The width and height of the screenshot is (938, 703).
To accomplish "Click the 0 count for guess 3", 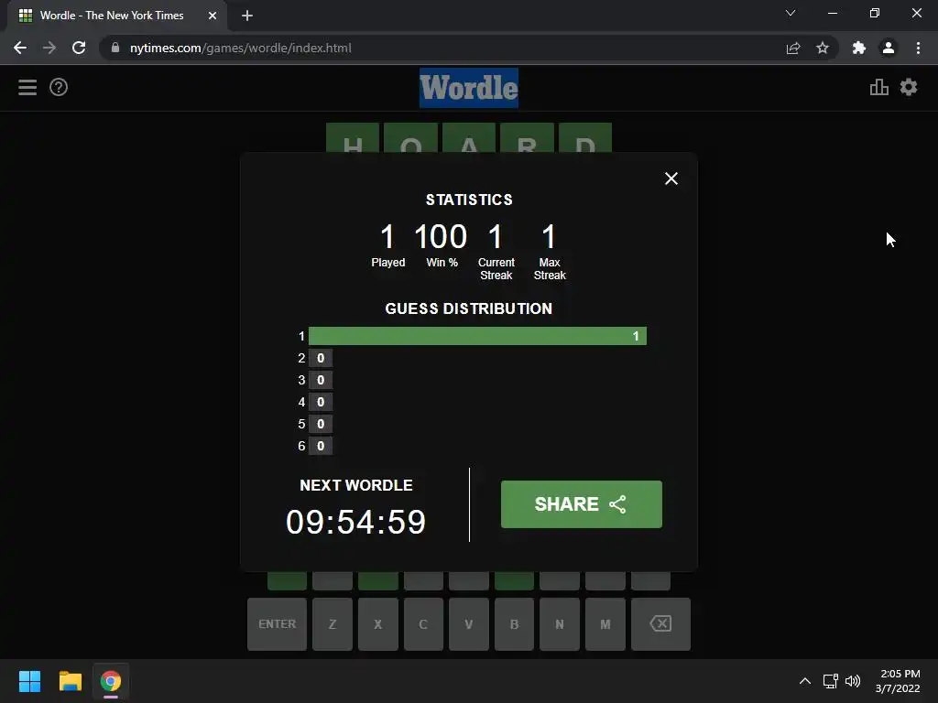I will pos(321,380).
